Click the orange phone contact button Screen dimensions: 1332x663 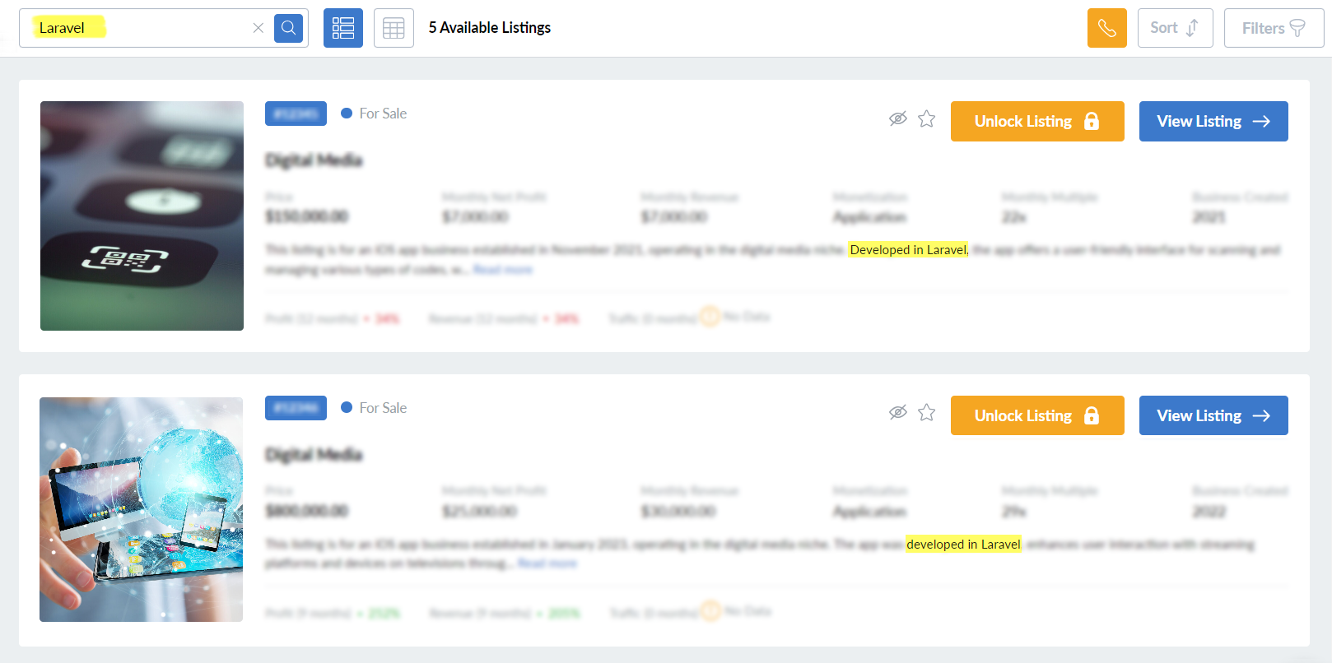click(x=1106, y=28)
